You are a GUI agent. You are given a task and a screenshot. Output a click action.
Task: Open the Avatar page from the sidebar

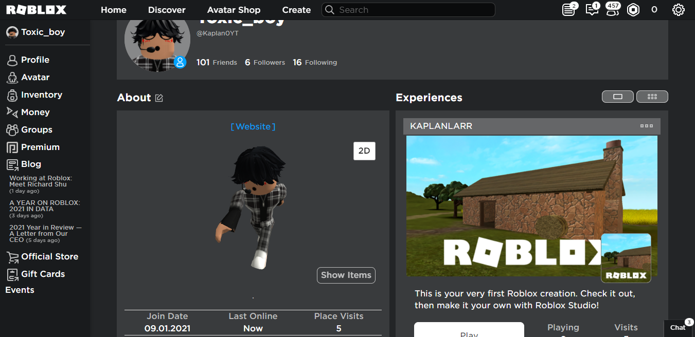35,78
